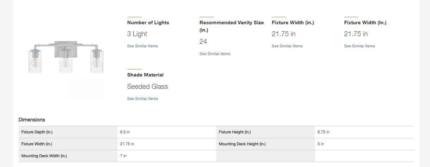This screenshot has height=167, width=430.
Task: Click See Similar Items under Recommended Vanity Size
Action: 215,54
